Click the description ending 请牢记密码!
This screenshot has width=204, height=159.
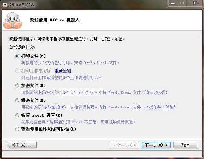[94, 93]
